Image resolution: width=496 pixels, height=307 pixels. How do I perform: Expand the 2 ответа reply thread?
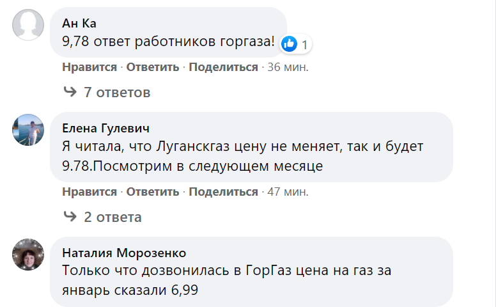click(112, 217)
